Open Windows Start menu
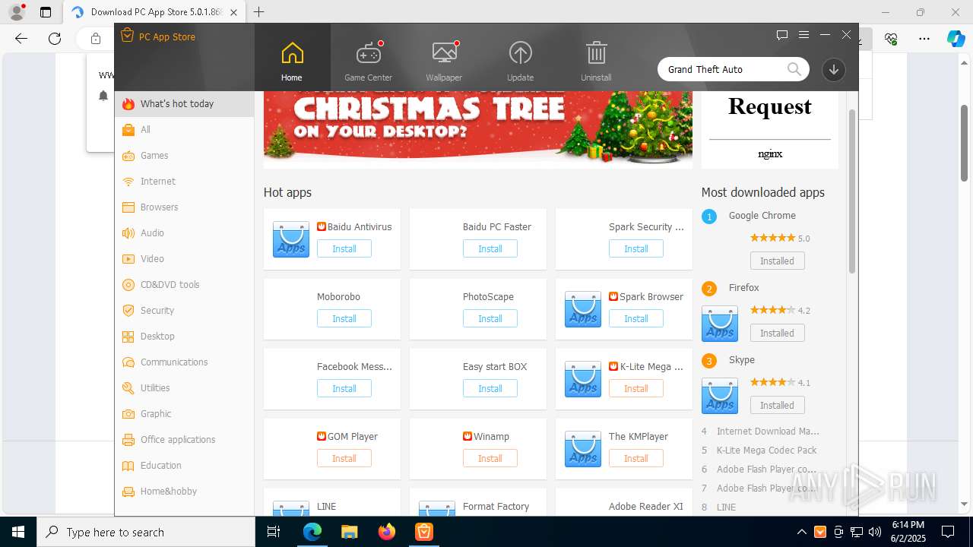This screenshot has height=547, width=973. pyautogui.click(x=17, y=532)
